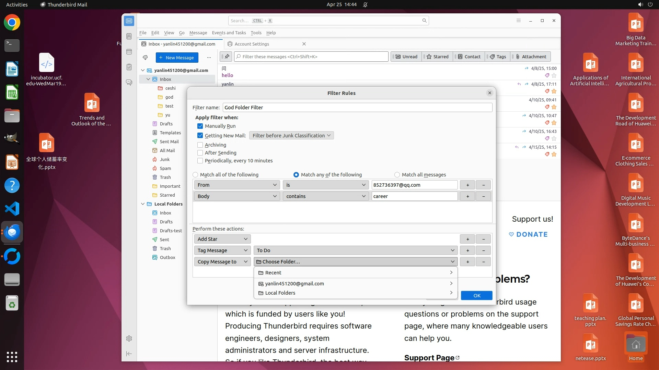Open the Tag Message action dropdown
Screen dimensions: 659x370
pyautogui.click(x=222, y=250)
